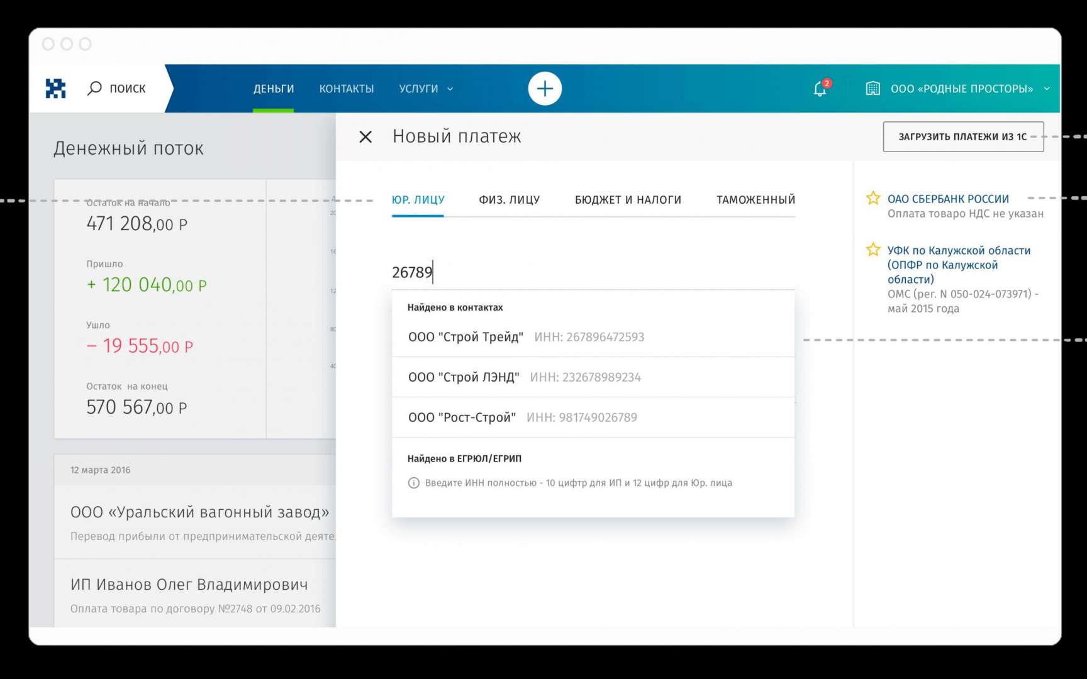The image size is (1087, 679).
Task: Click closing balance 570 567,00 Р
Action: (x=137, y=407)
